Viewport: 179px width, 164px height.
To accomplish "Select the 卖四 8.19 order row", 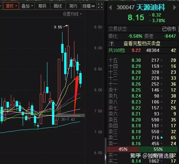I will click(x=142, y=126).
